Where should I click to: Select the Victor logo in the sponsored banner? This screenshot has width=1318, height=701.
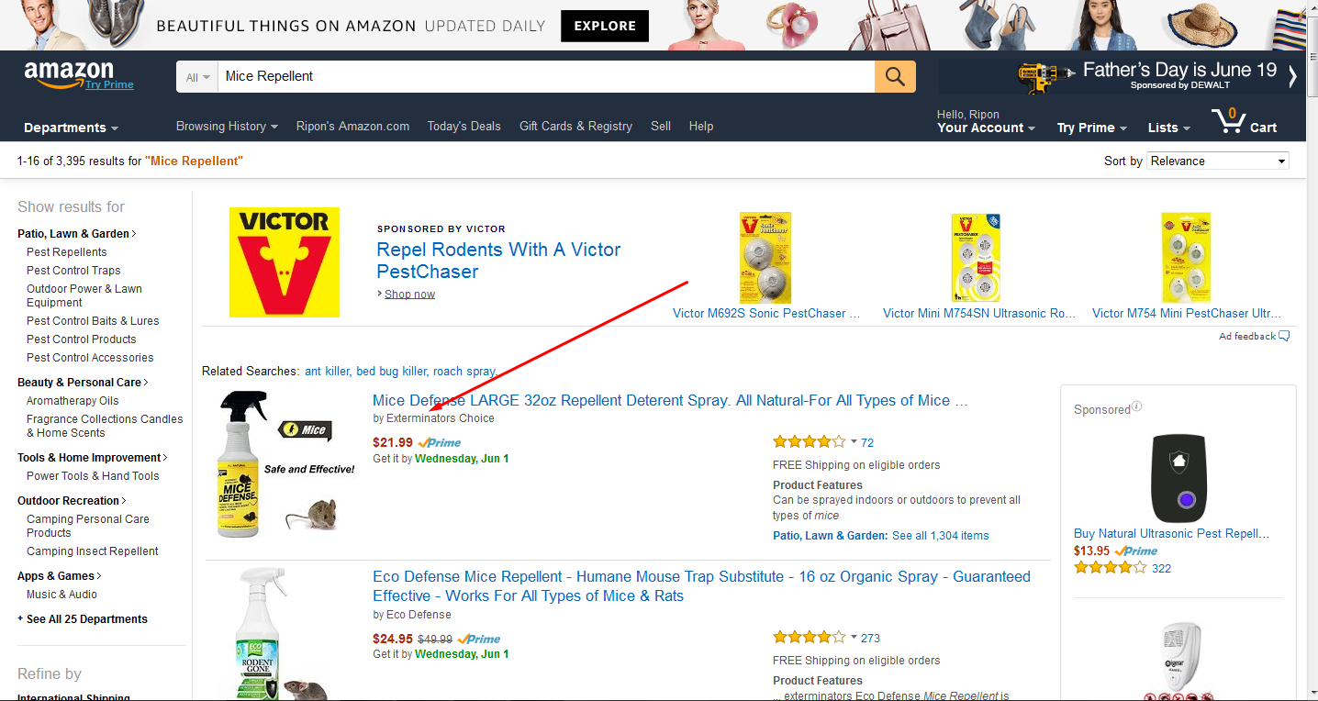point(285,262)
